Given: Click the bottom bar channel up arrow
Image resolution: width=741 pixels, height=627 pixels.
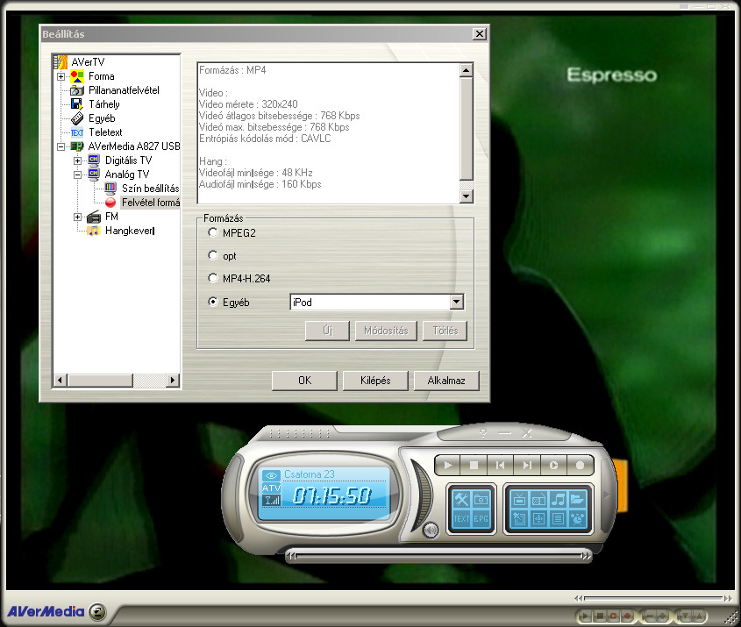Looking at the screenshot, I should 698,616.
